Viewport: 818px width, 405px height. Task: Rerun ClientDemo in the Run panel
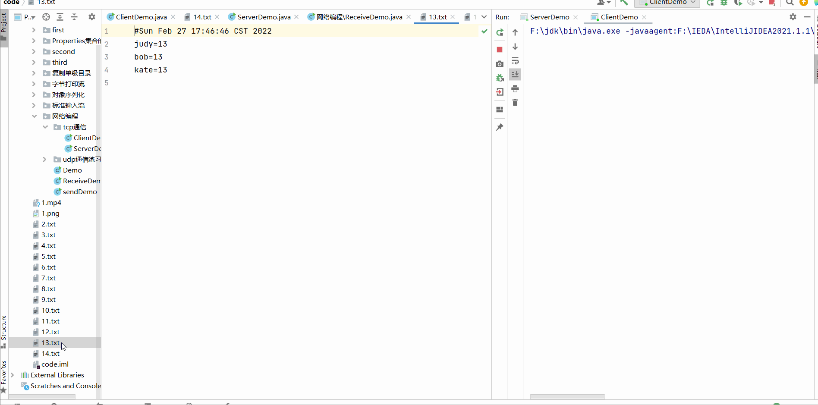(500, 32)
